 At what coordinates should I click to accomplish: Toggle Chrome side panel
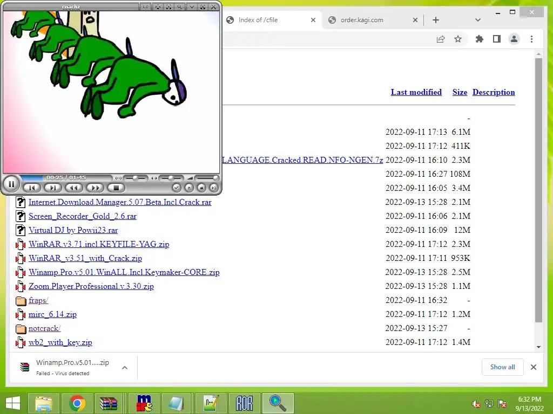tap(497, 39)
